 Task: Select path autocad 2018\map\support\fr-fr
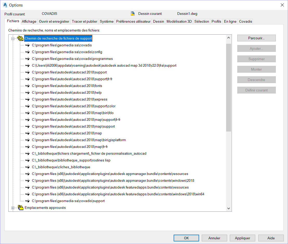click(76, 120)
